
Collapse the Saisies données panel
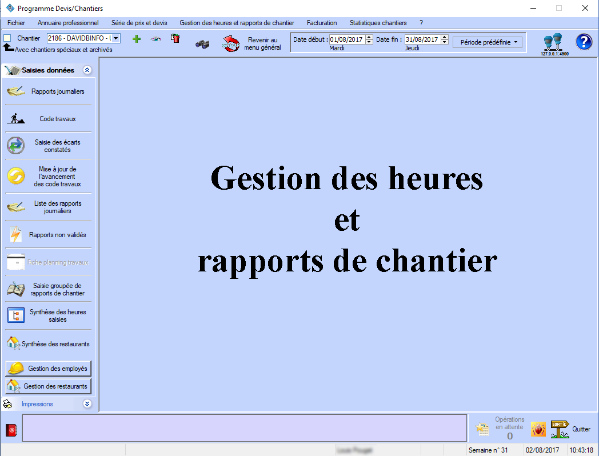(x=87, y=70)
